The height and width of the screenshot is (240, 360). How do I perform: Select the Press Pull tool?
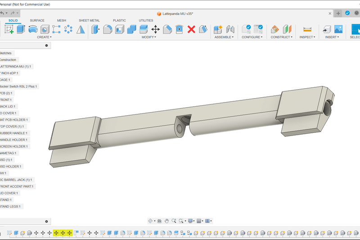tap(95, 29)
